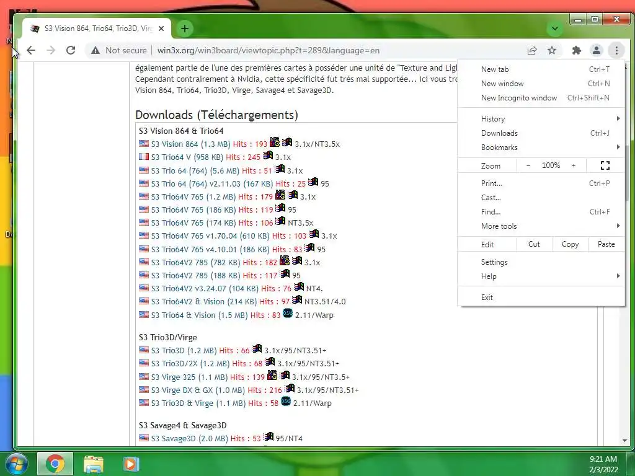
Task: Click the taskbar clock showing 9:21 AM
Action: pos(603,464)
